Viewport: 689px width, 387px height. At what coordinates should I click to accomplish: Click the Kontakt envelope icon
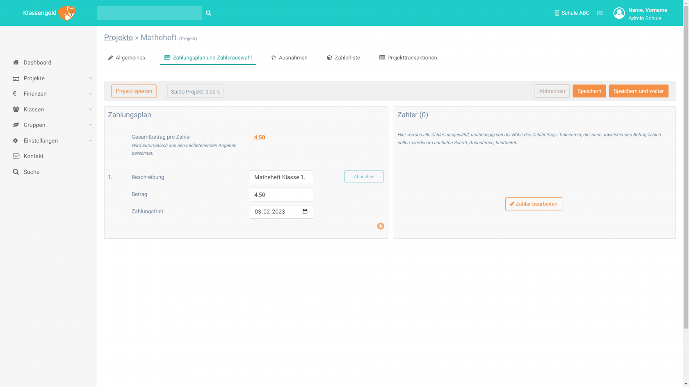click(16, 156)
